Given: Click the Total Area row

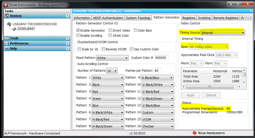Looking at the screenshot, I should coord(212,76).
